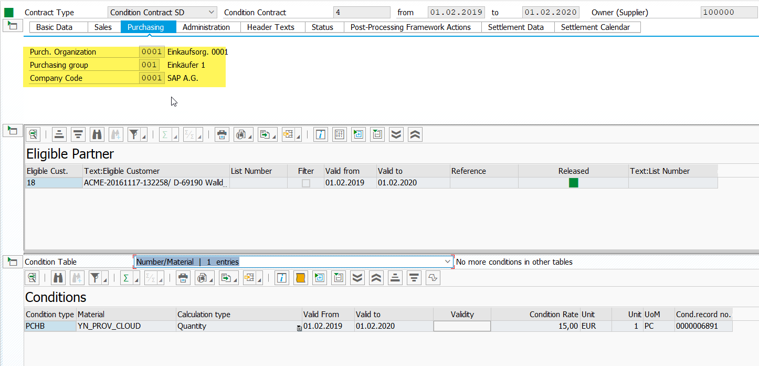Image resolution: width=759 pixels, height=366 pixels.
Task: Open the Settlement Calendar tab
Action: (597, 27)
